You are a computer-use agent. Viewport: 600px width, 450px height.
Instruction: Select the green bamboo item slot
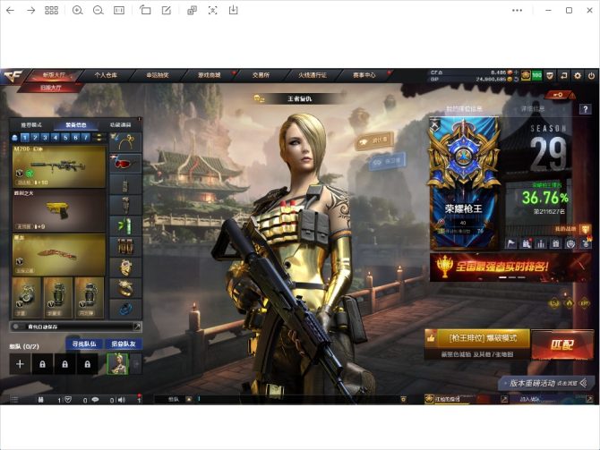(x=125, y=225)
